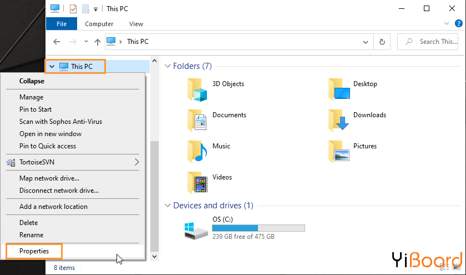
Task: Open the recent locations dropdown
Action: click(x=86, y=41)
